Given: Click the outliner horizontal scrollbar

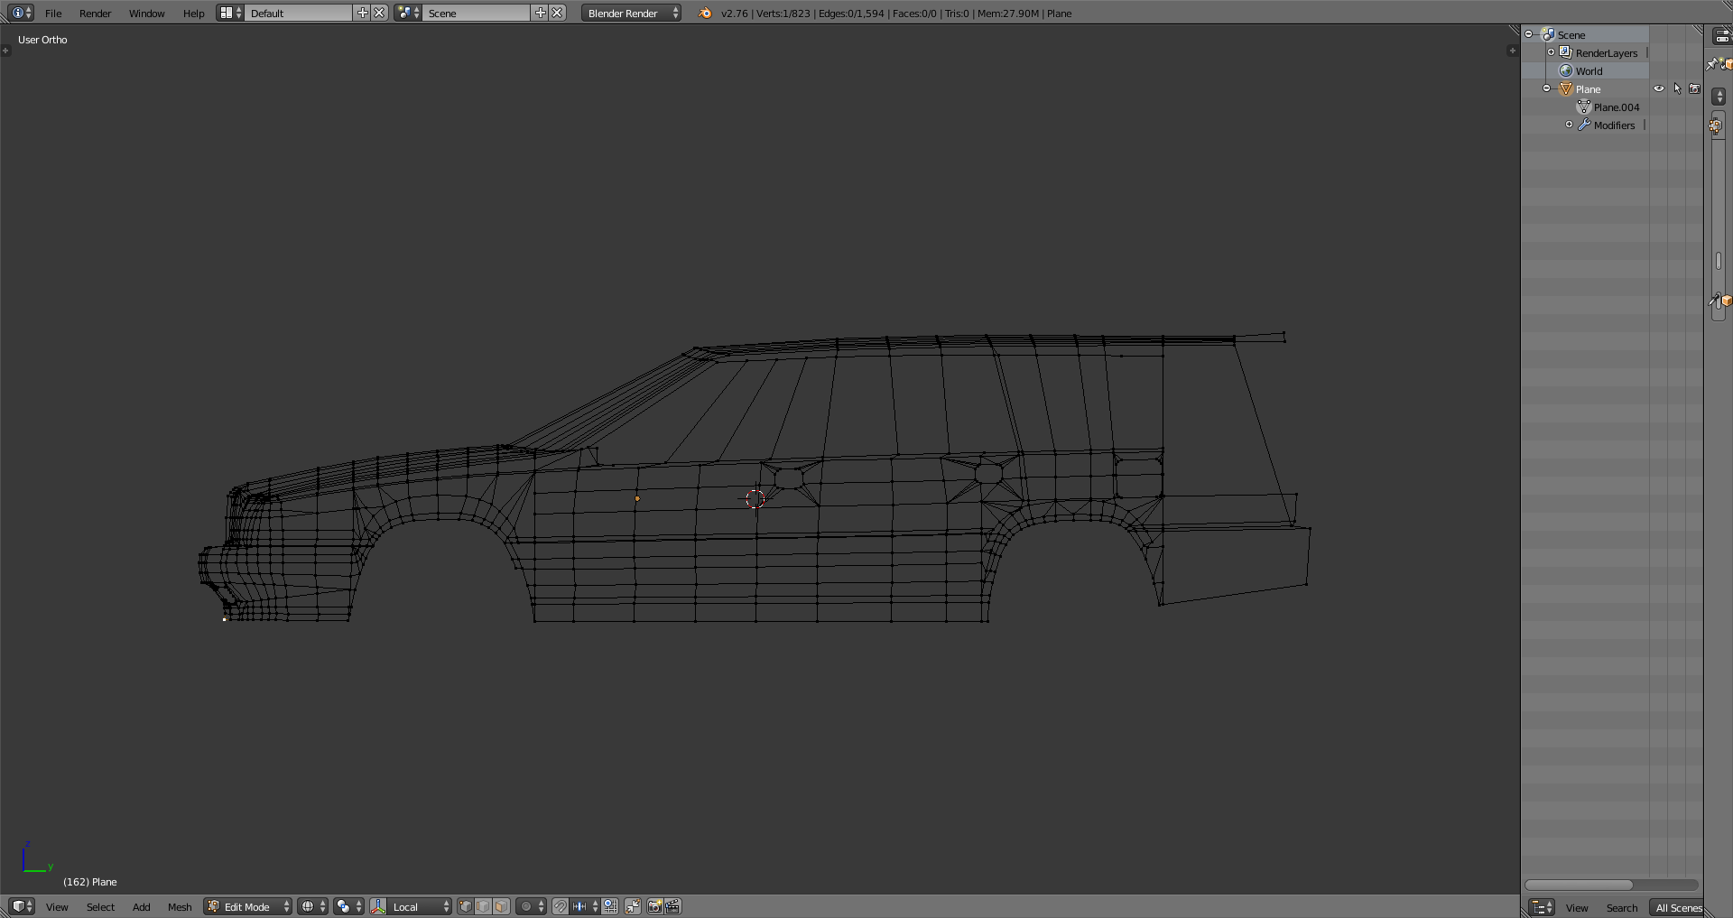Looking at the screenshot, I should [1580, 885].
